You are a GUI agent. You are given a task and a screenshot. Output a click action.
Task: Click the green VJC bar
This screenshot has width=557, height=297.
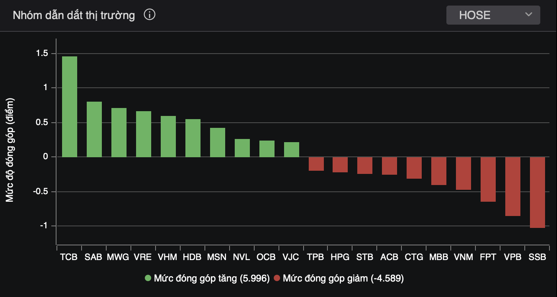click(x=292, y=150)
